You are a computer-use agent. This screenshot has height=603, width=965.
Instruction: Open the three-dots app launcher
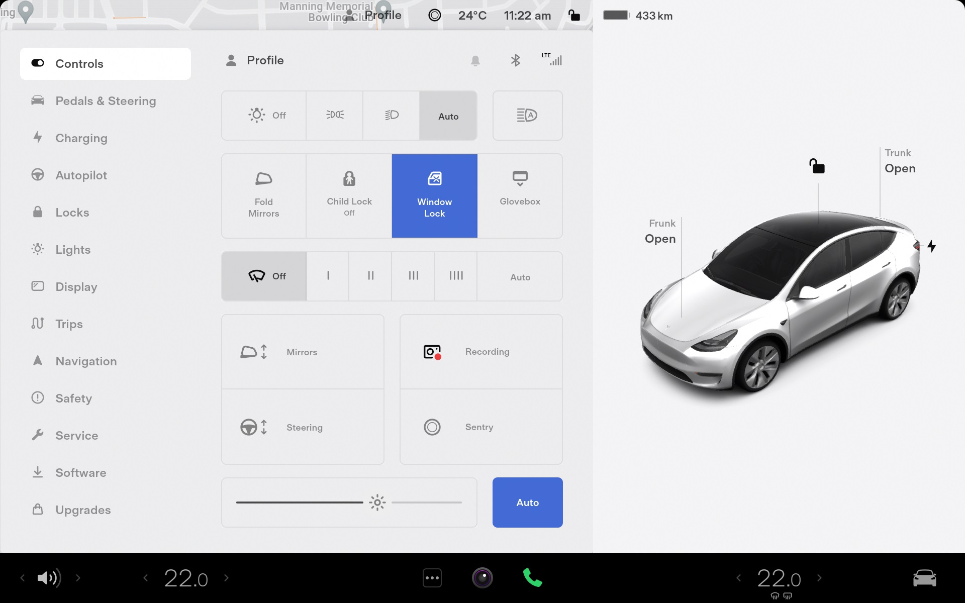click(x=432, y=578)
